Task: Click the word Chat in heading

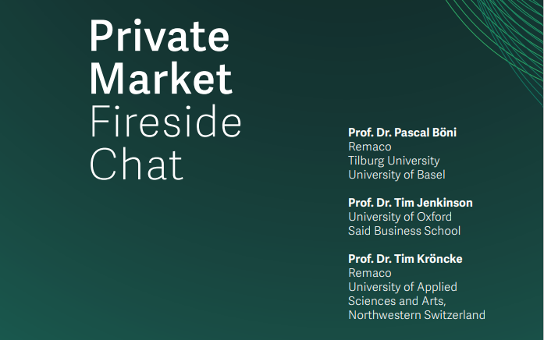Action: click(x=136, y=163)
